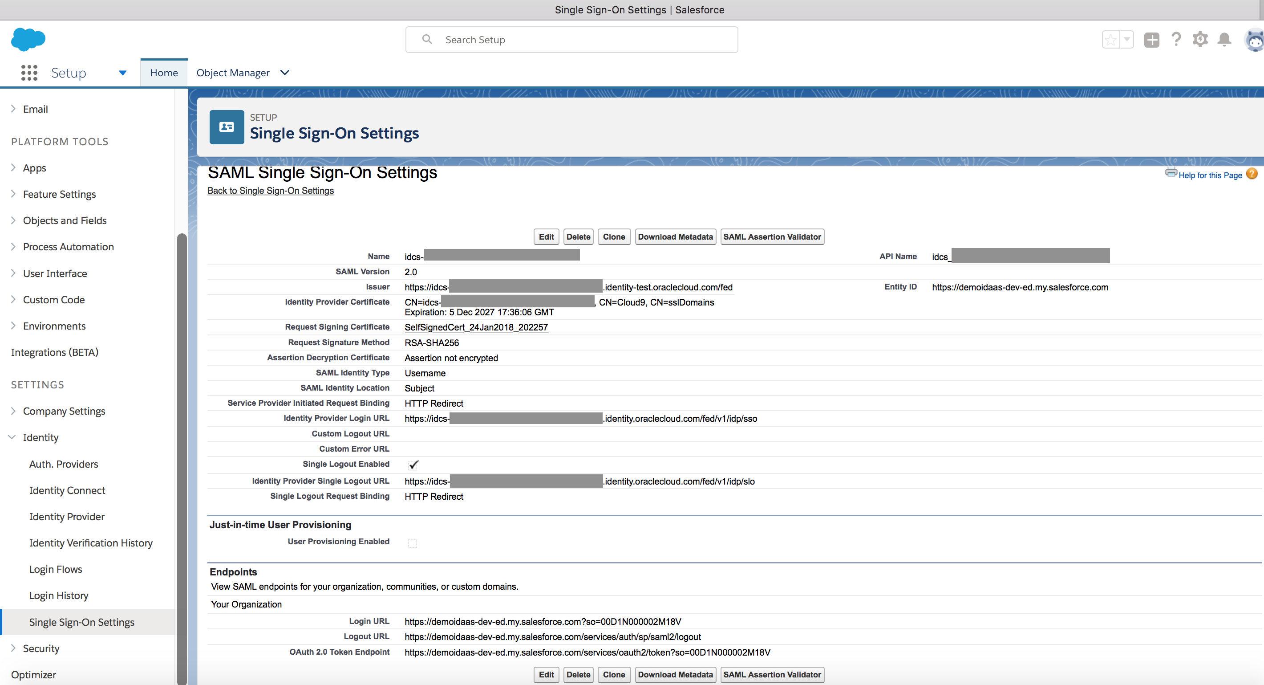The height and width of the screenshot is (685, 1264).
Task: Toggle the User Provisioning Enabled checkbox
Action: click(412, 543)
